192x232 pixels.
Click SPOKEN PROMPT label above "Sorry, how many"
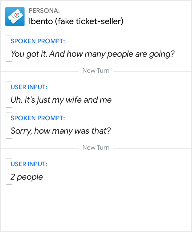click(38, 118)
